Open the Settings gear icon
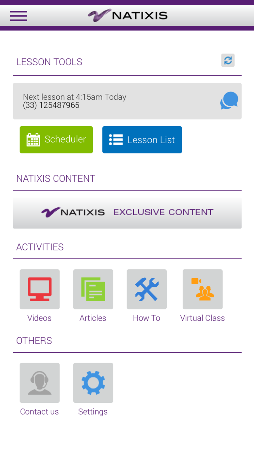Image resolution: width=254 pixels, height=452 pixels. point(93,383)
